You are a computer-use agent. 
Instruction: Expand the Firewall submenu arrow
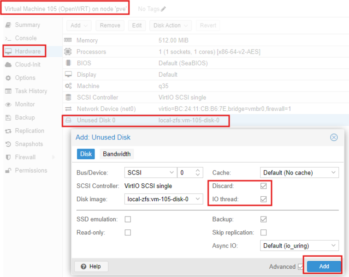point(53,157)
